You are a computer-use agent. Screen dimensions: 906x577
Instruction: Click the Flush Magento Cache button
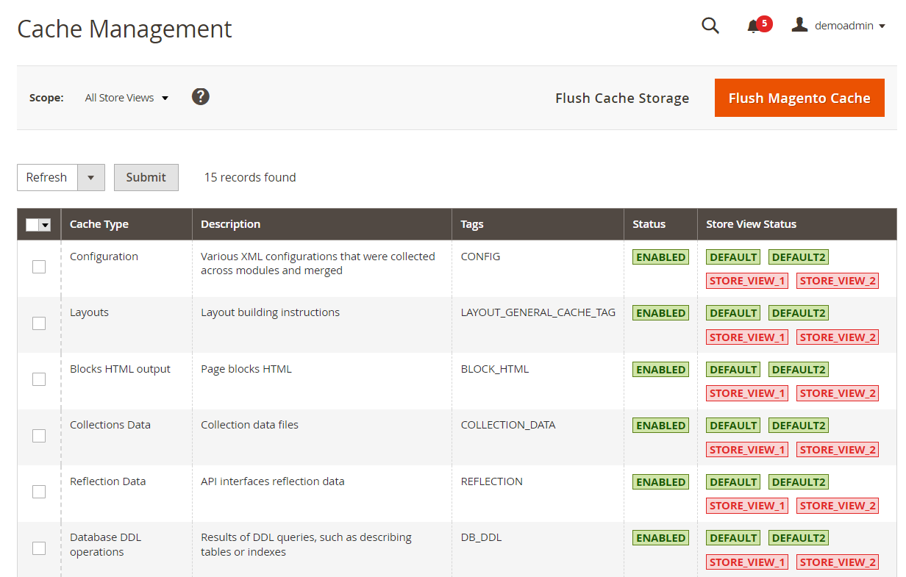[x=799, y=98]
